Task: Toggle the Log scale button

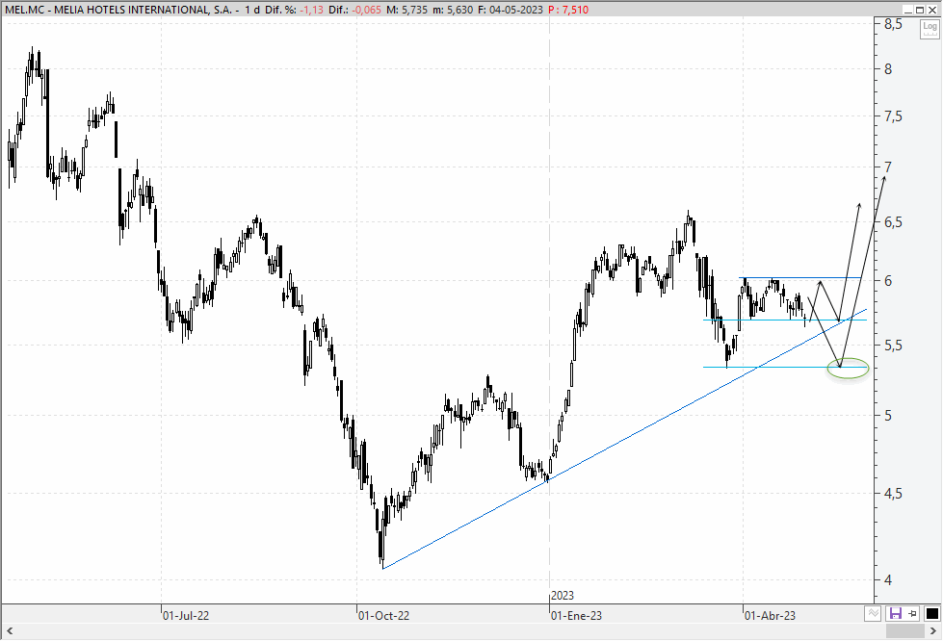Action: coord(930,29)
